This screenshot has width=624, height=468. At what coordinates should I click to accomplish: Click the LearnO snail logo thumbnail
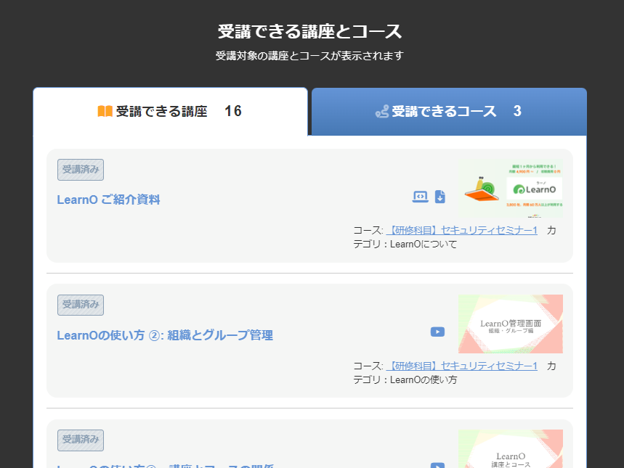[511, 189]
